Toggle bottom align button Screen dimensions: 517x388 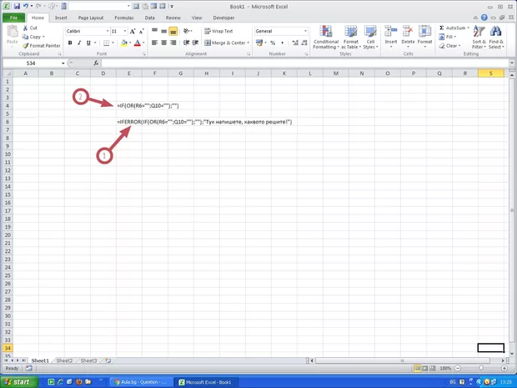click(x=173, y=31)
